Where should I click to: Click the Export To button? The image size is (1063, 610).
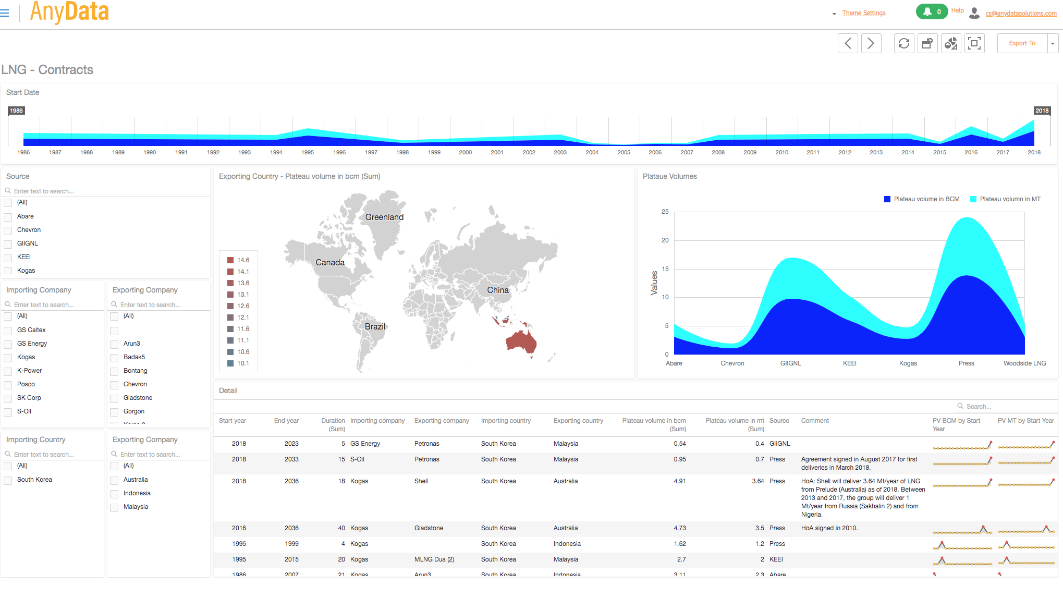[x=1022, y=43]
